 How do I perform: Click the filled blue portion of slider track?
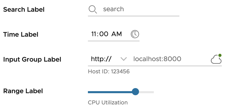coord(110,92)
